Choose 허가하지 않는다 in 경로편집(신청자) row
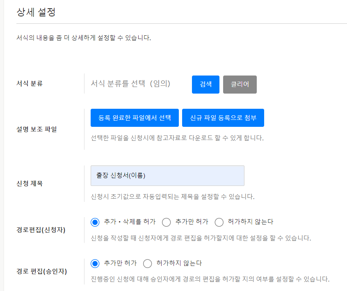347x291 pixels. tap(219, 222)
